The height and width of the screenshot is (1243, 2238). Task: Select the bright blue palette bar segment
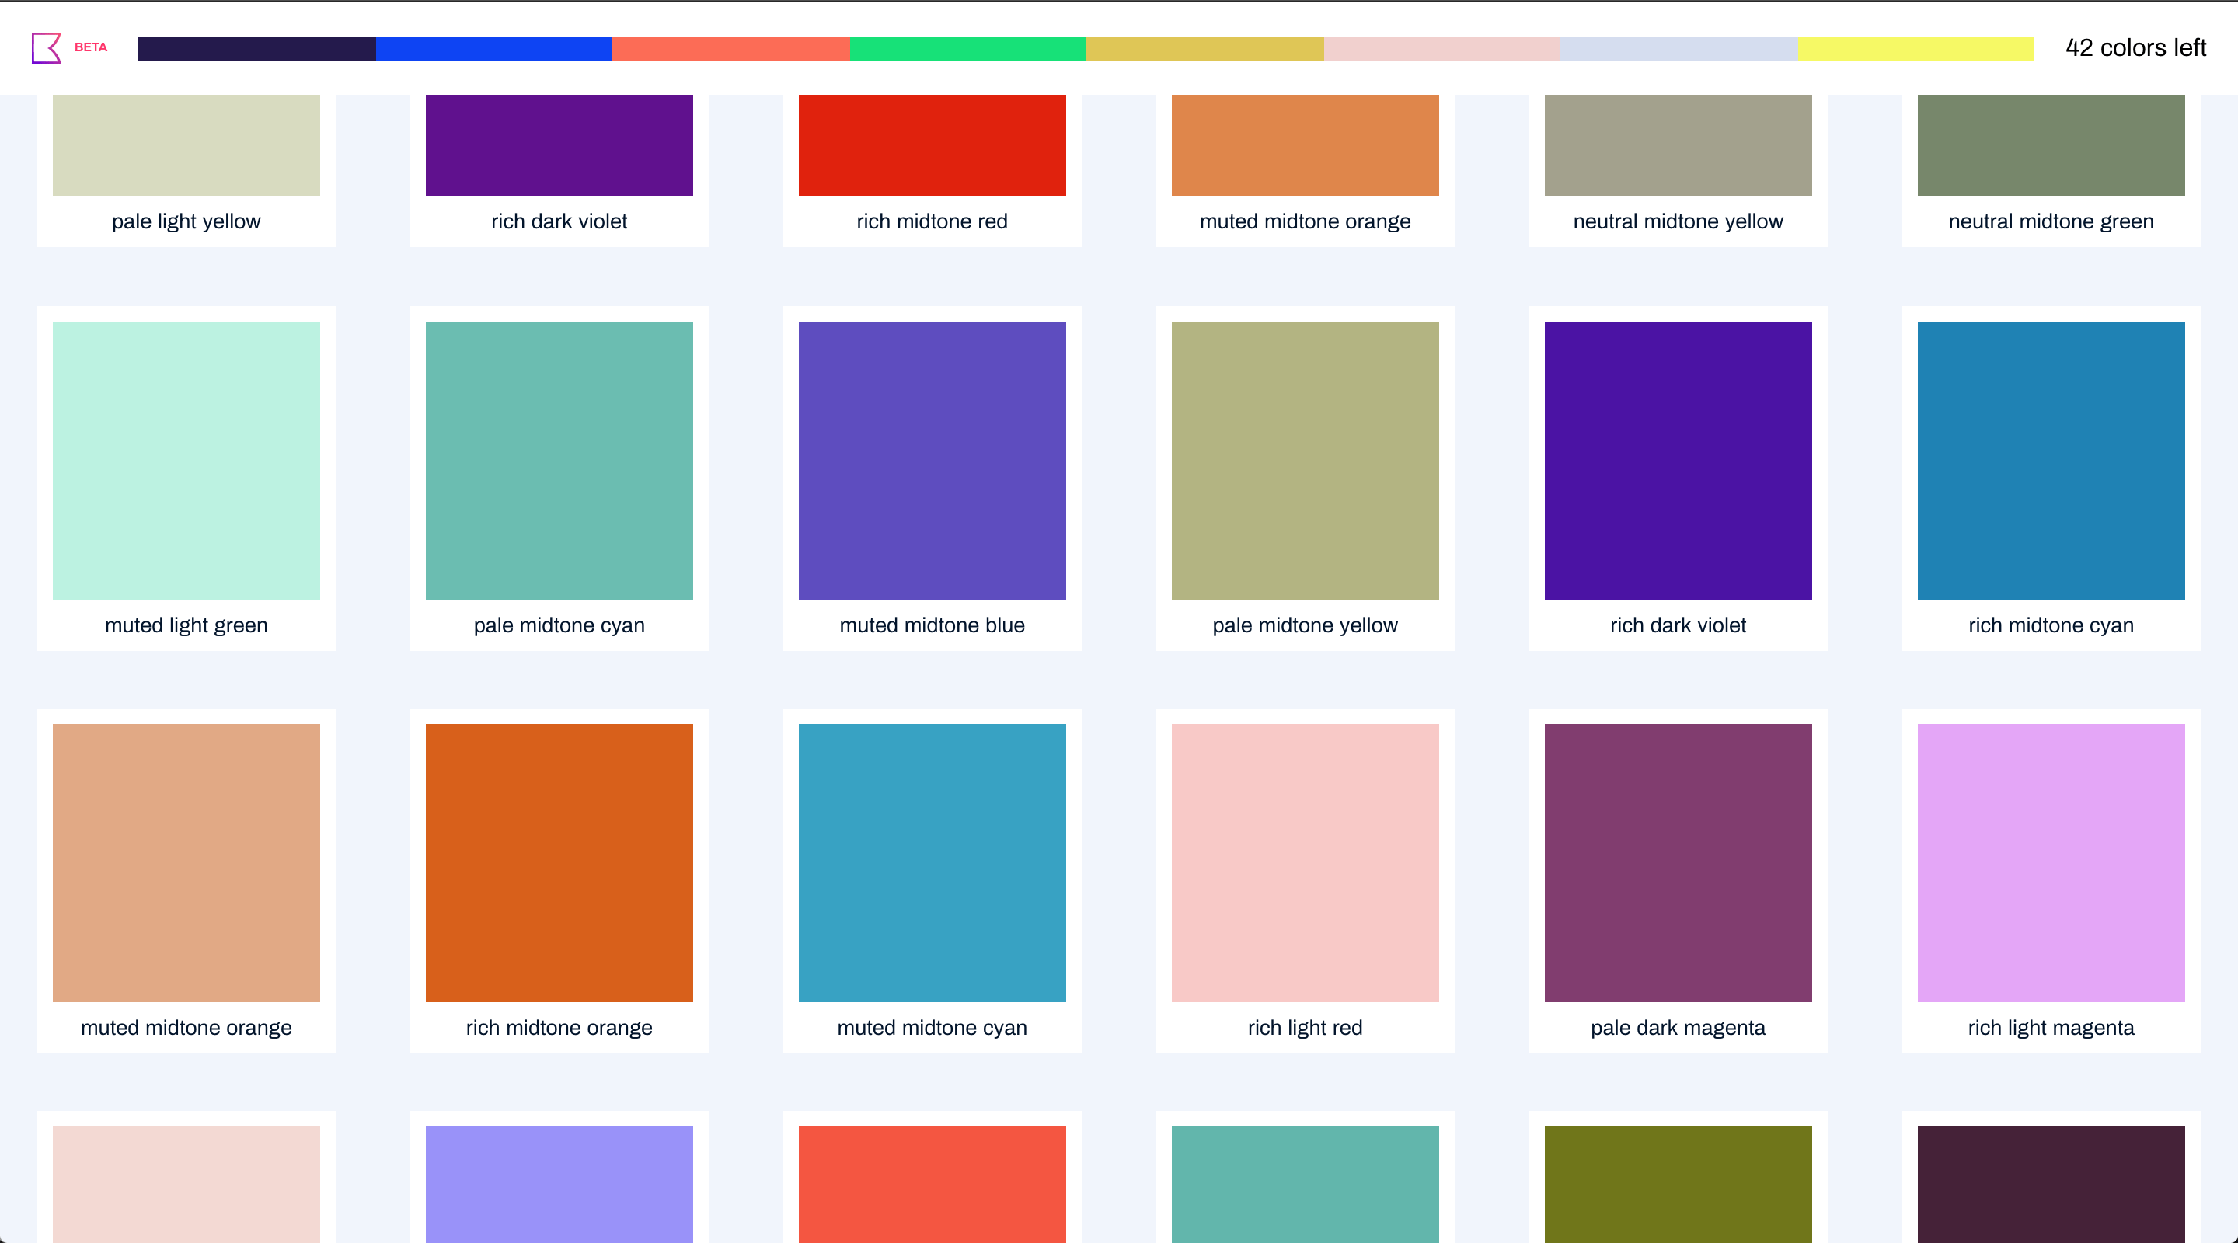pos(494,49)
